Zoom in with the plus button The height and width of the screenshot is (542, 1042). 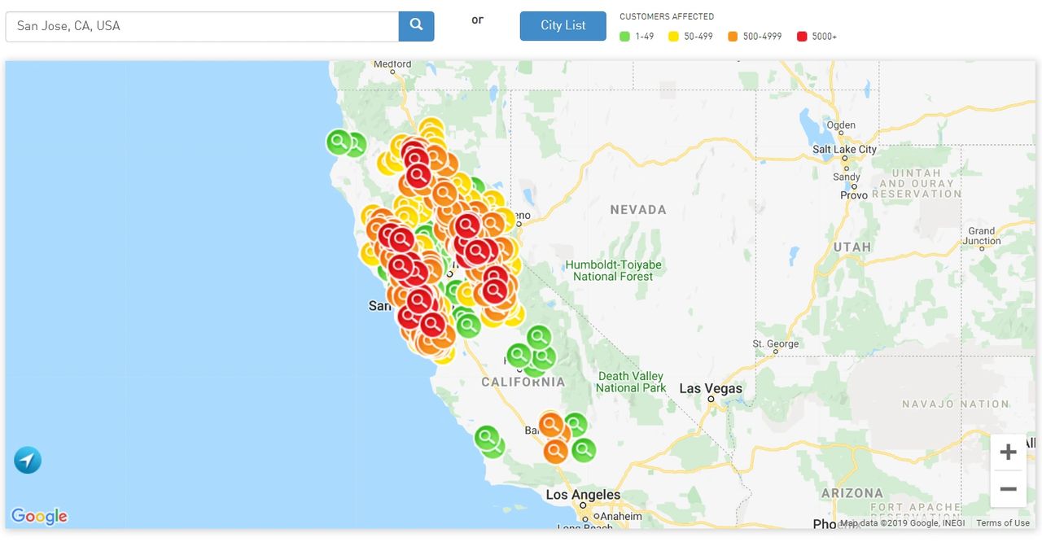(x=1008, y=452)
